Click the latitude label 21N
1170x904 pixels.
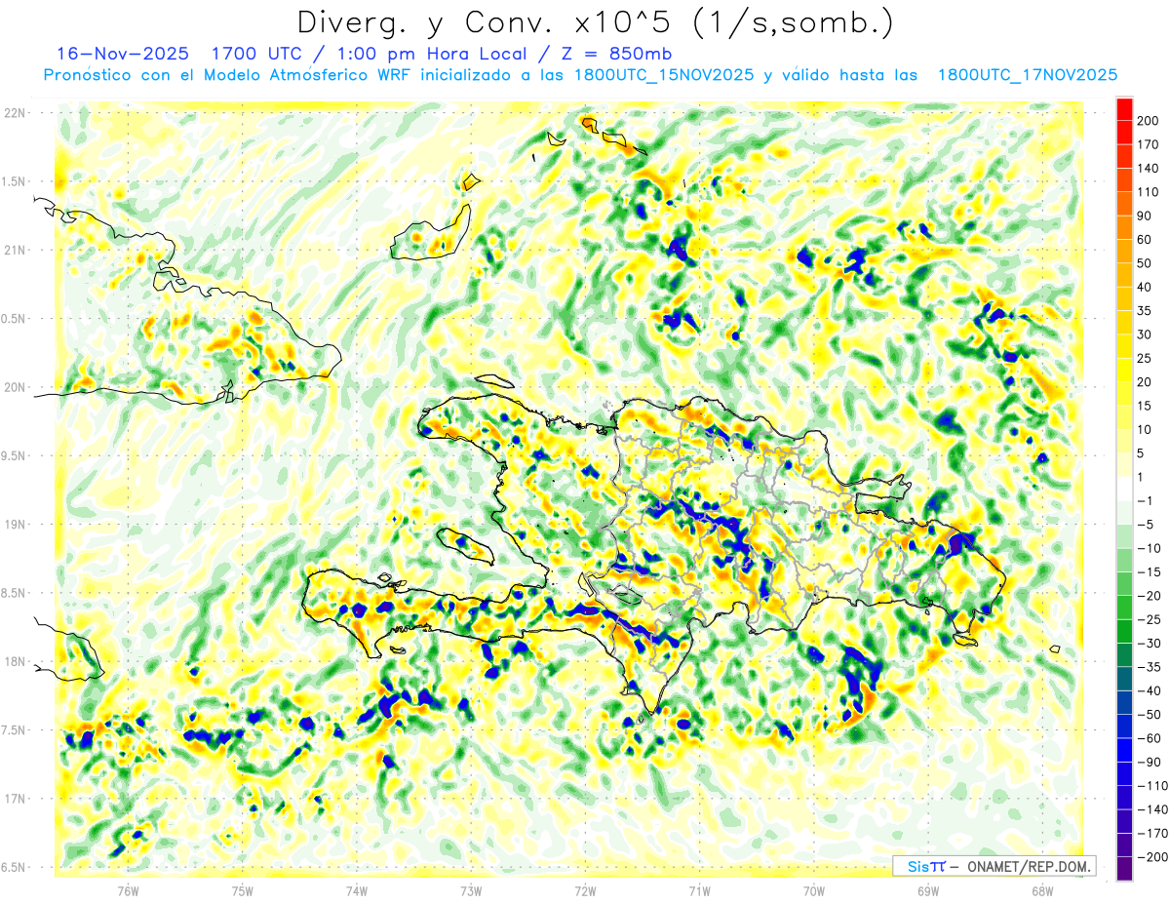tap(14, 250)
